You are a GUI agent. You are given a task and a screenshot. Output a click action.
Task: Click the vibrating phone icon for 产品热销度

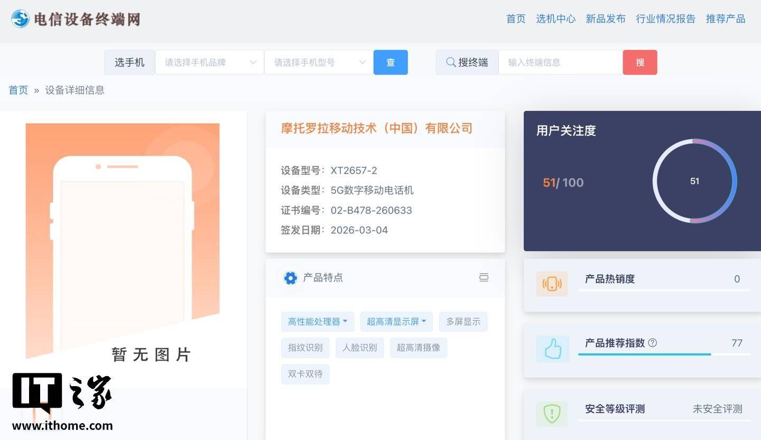[552, 284]
